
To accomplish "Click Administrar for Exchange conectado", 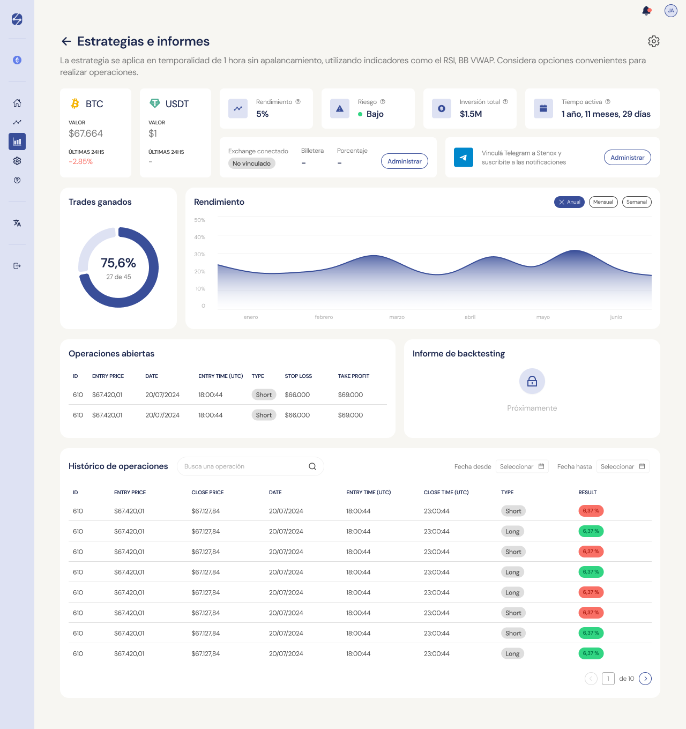I will click(x=405, y=161).
